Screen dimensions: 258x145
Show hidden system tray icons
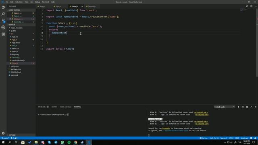[x=225, y=142]
